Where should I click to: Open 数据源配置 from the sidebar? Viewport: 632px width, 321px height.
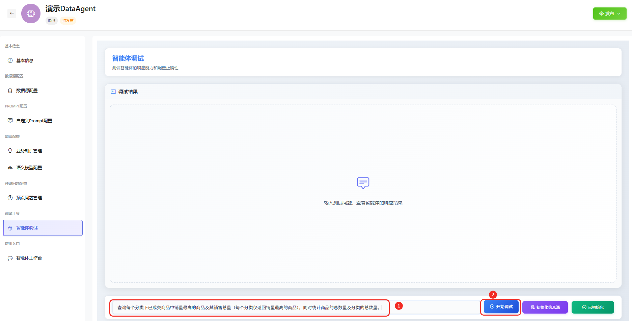point(27,91)
